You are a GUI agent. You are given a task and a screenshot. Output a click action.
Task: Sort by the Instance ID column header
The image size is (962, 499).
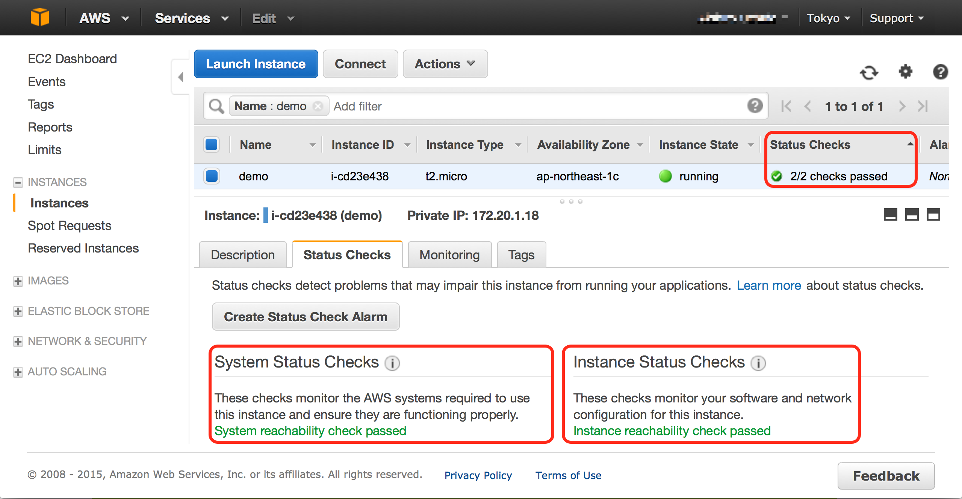[x=369, y=145]
